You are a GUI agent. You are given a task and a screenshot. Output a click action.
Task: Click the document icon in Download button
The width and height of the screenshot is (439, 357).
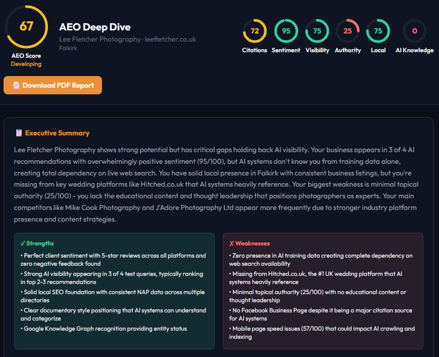pos(16,85)
